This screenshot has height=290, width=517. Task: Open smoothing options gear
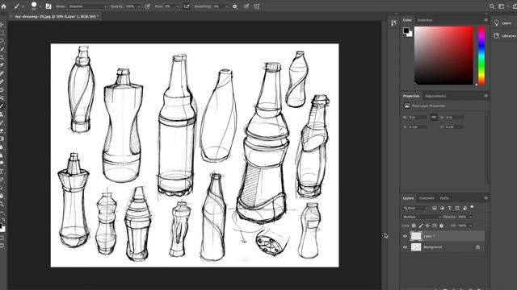235,6
